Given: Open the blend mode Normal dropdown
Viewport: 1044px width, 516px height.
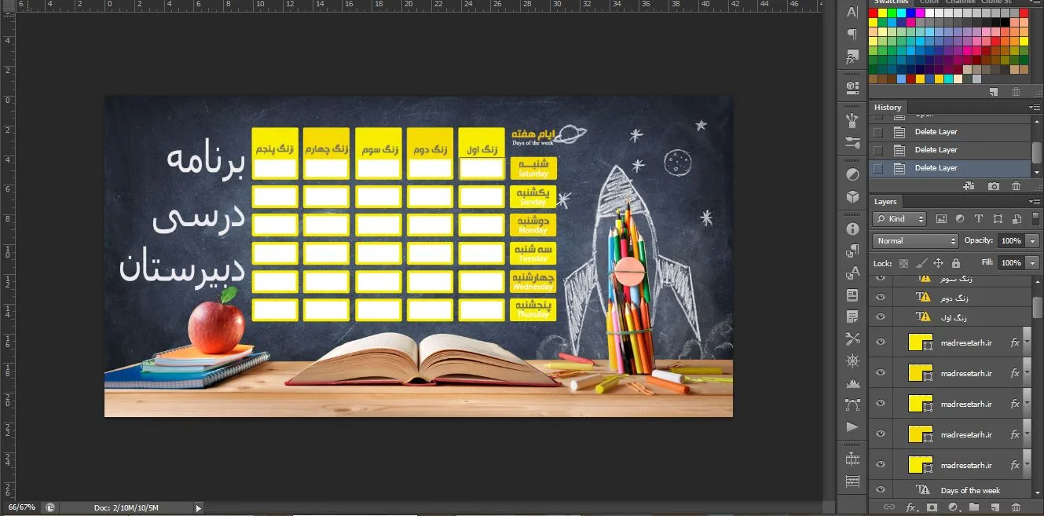Looking at the screenshot, I should coord(915,240).
